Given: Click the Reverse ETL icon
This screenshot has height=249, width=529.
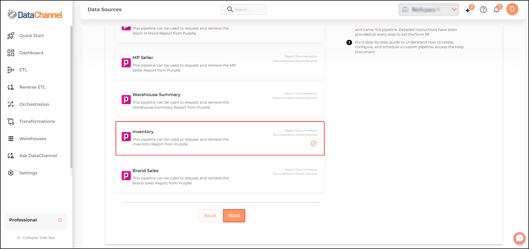Looking at the screenshot, I should (11, 87).
